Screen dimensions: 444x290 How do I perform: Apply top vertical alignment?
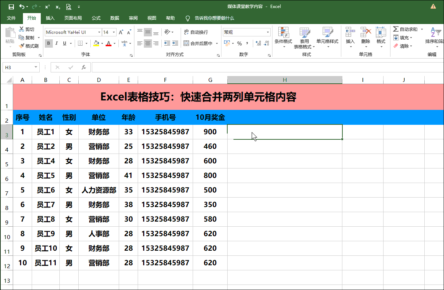[x=140, y=32]
